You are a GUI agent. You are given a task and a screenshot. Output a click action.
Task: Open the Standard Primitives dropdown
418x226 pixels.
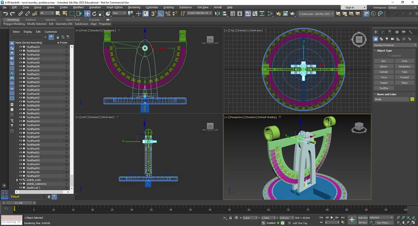[394, 45]
